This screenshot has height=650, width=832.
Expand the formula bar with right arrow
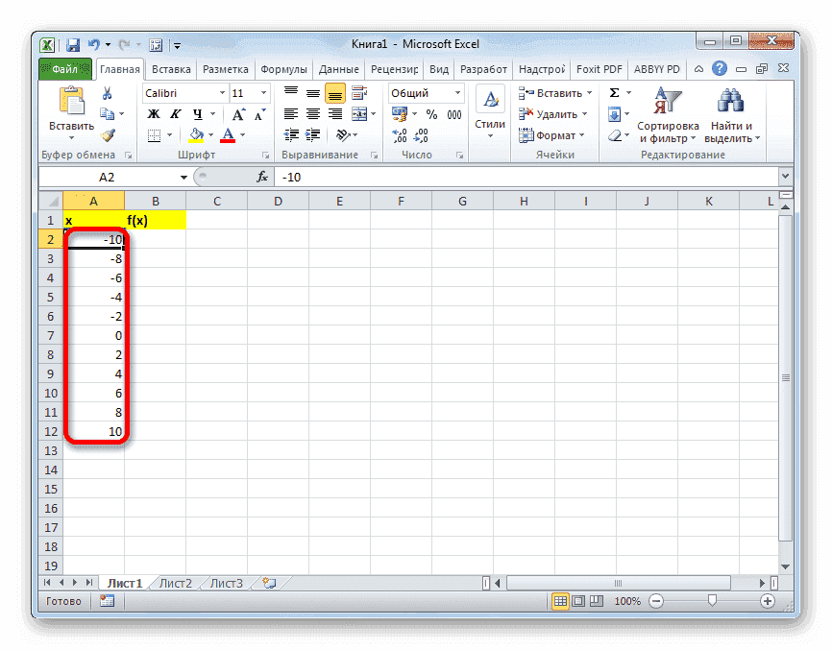[785, 177]
